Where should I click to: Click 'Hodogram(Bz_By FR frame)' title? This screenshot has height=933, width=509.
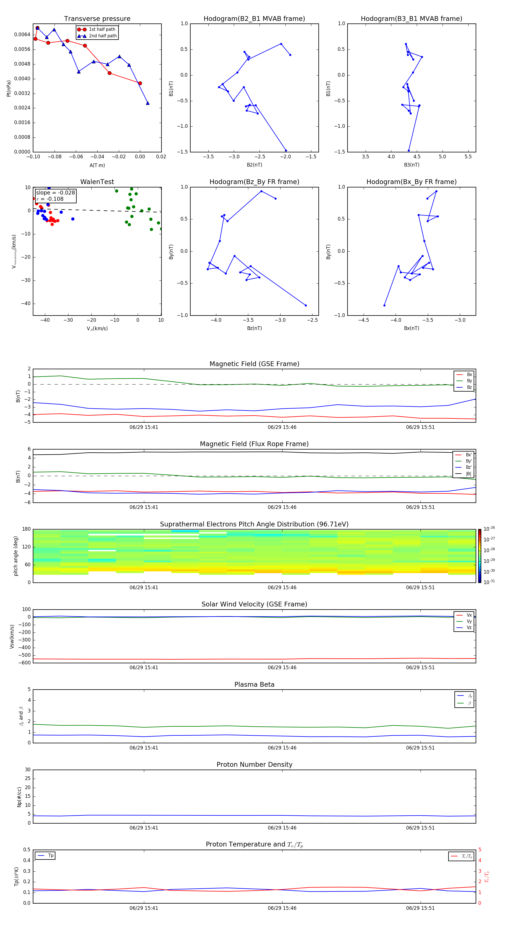254,182
